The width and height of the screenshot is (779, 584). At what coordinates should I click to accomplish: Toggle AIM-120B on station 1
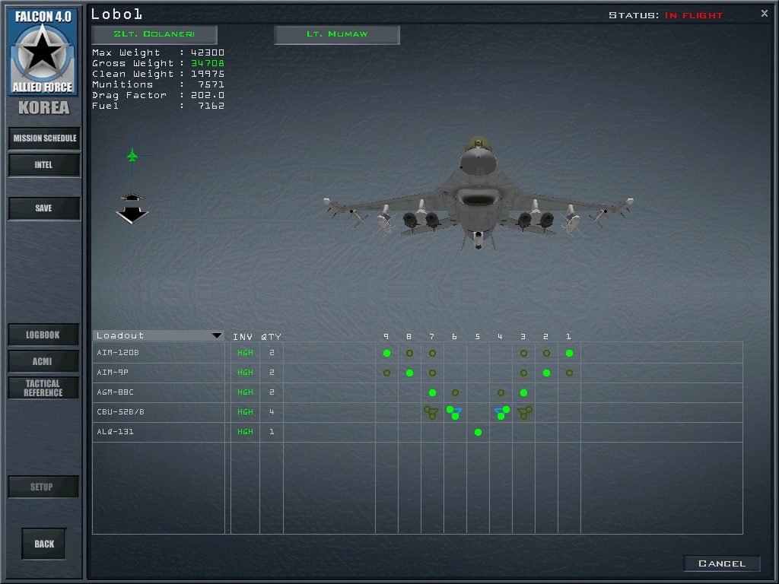point(569,353)
